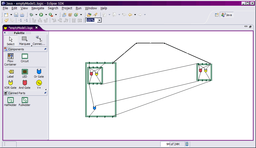The image size is (256, 148).
Task: Switch to the Java perspective
Action: (227, 15)
